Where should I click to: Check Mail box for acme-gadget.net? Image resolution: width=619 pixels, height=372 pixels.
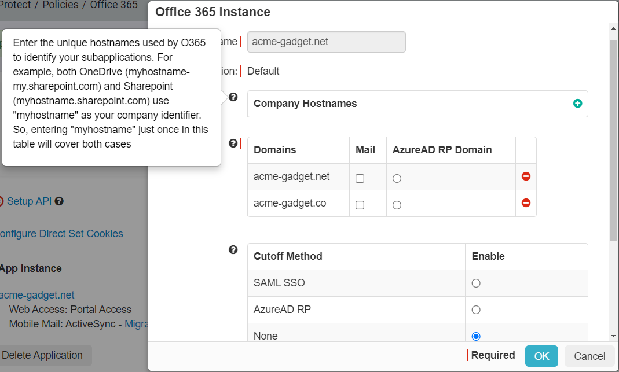[360, 178]
